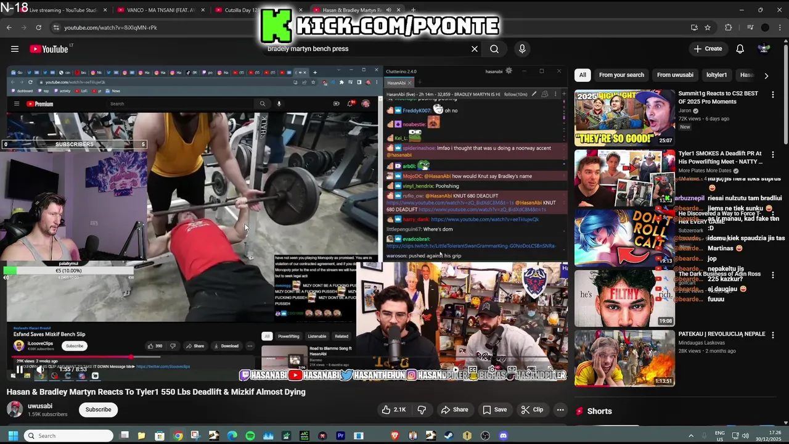Pause the video playback
Screen dimensions: 789x444
click(x=19, y=369)
